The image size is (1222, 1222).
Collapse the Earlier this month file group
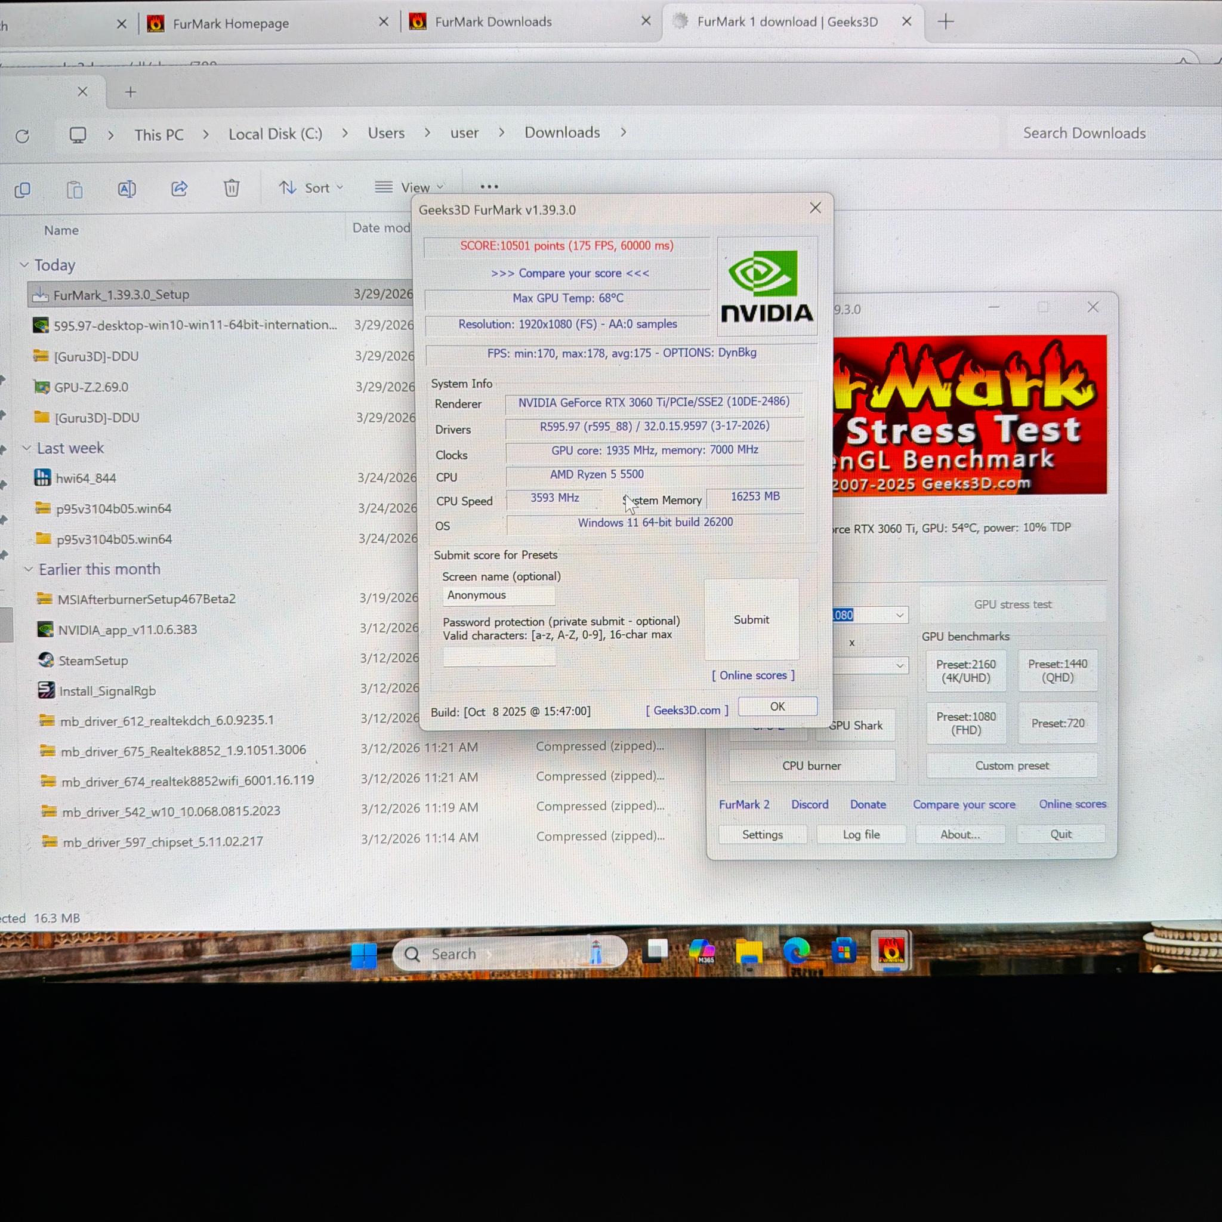[x=29, y=569]
